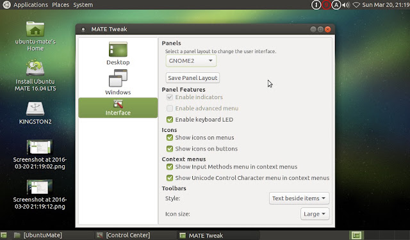Viewport: 410px width, 240px height.
Task: Click the workspace switcher in bottom panel
Action: point(356,235)
